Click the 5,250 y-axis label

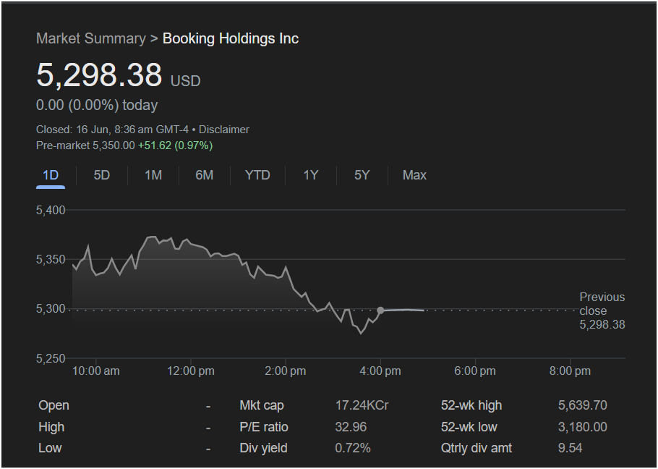[x=51, y=358]
